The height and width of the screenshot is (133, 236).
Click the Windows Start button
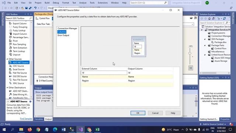[x=4, y=130]
